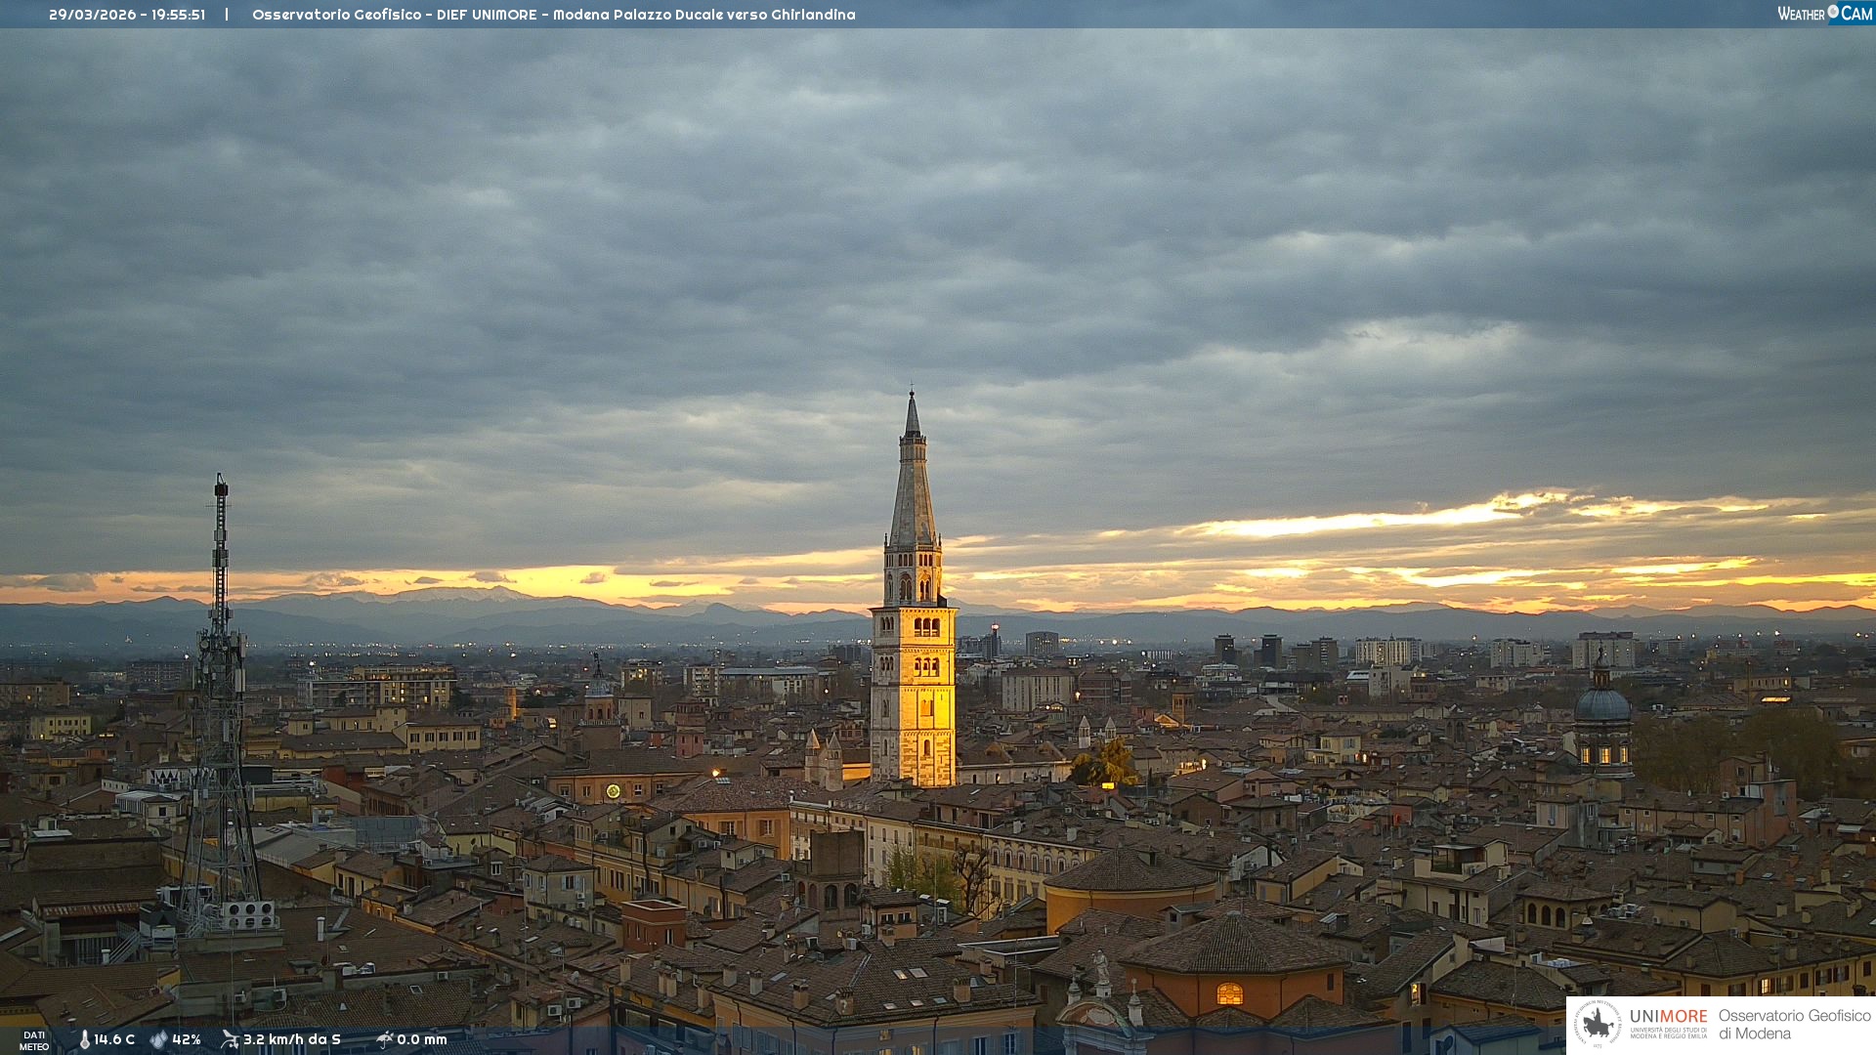Viewport: 1876px width, 1055px height.
Task: Click the rain umbrella precipitation icon
Action: 384,1039
